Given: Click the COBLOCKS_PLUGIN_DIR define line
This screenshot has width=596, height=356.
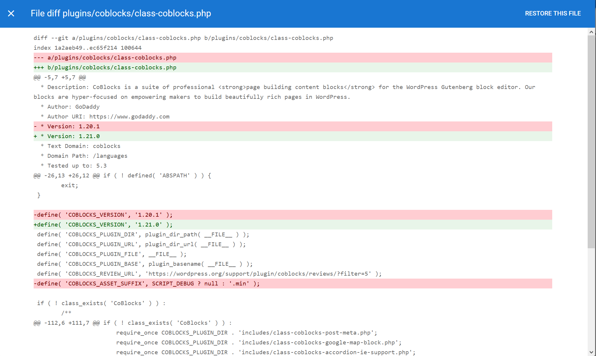Looking at the screenshot, I should point(143,234).
